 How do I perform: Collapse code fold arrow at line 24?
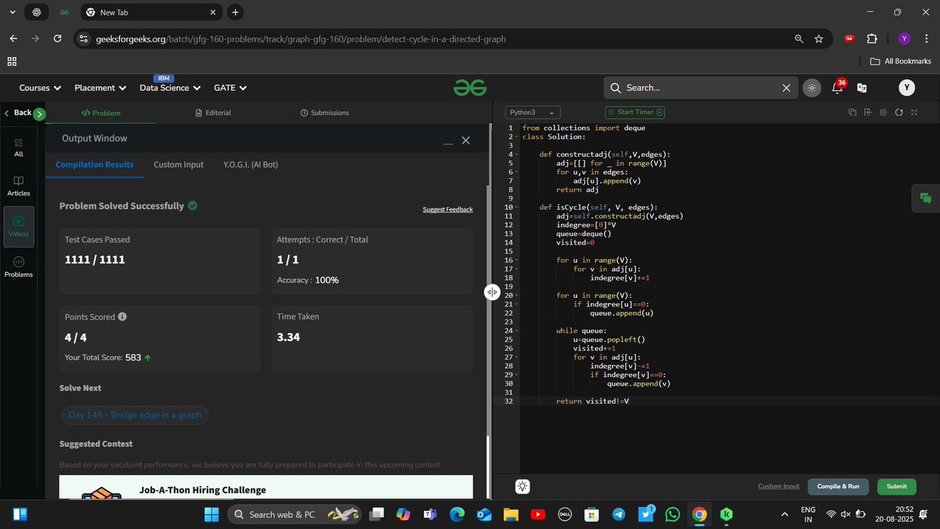point(516,331)
